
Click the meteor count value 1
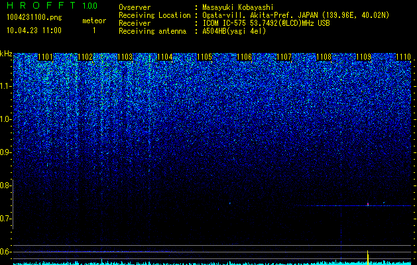click(x=94, y=30)
